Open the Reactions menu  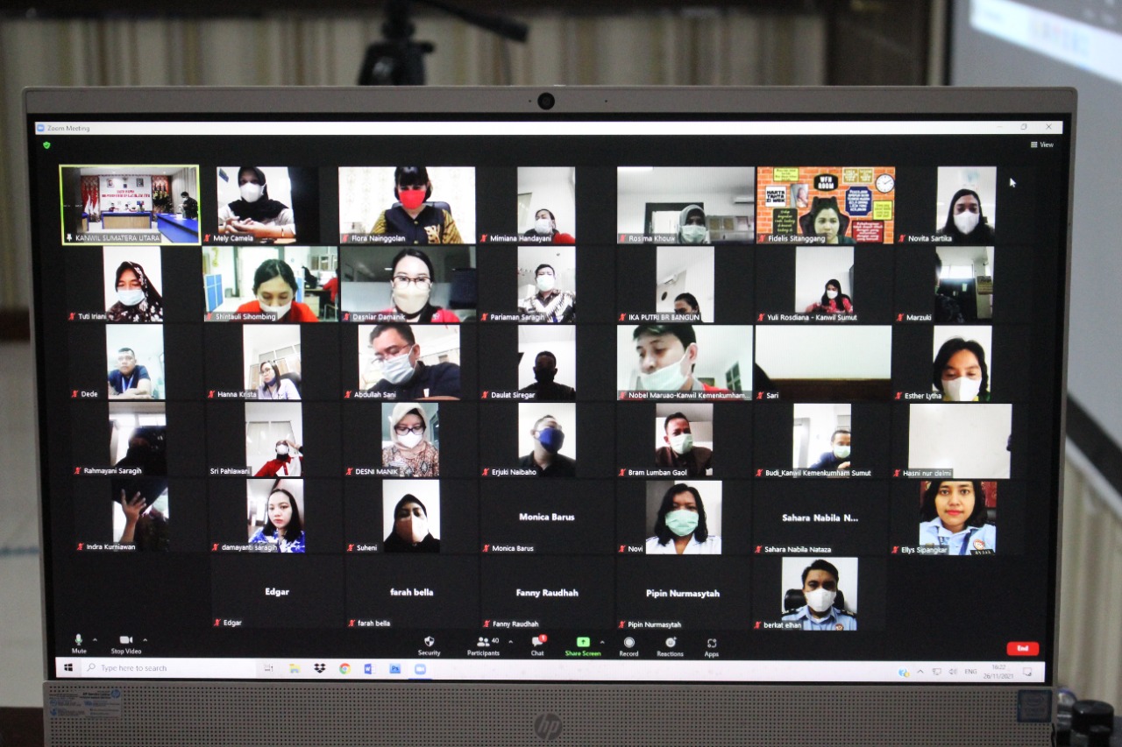pyautogui.click(x=670, y=644)
